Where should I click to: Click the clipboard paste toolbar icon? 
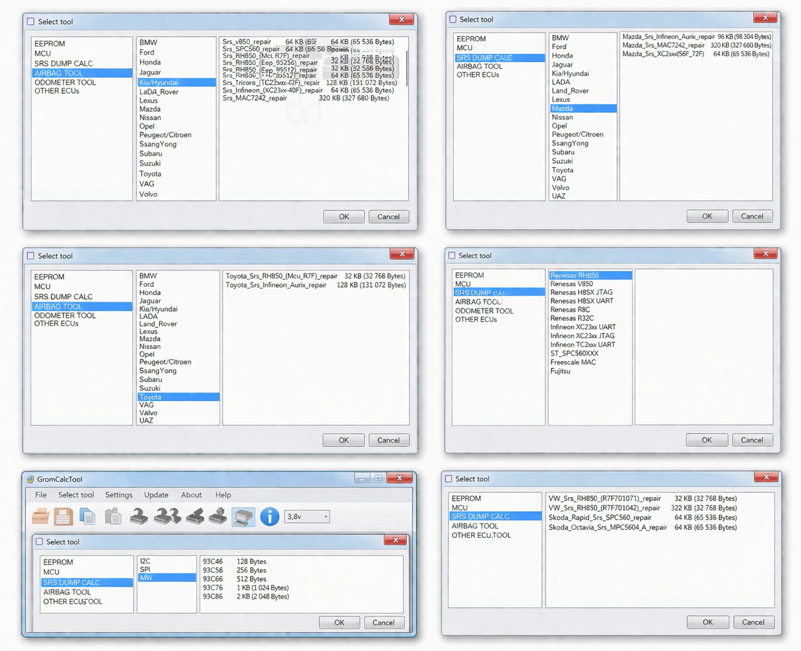[x=113, y=516]
